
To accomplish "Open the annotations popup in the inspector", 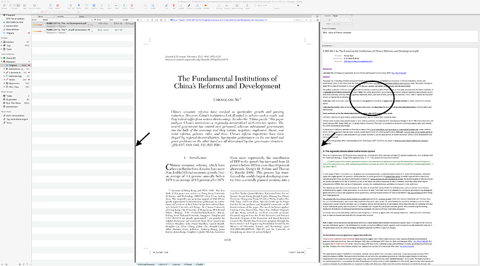I will [x=328, y=46].
